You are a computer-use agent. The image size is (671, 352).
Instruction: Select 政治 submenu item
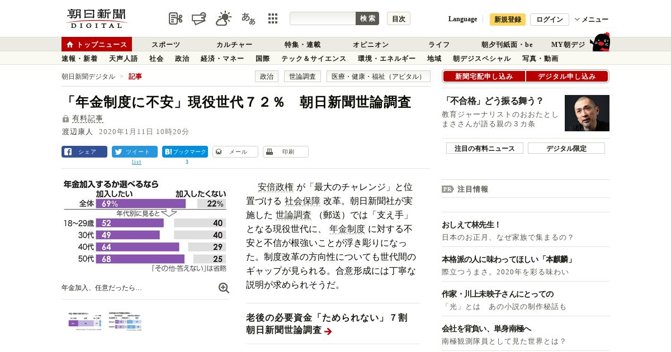[x=182, y=58]
